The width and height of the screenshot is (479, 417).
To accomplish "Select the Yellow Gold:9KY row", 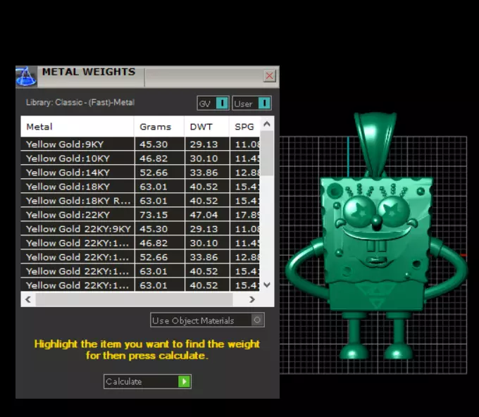I will [140, 144].
